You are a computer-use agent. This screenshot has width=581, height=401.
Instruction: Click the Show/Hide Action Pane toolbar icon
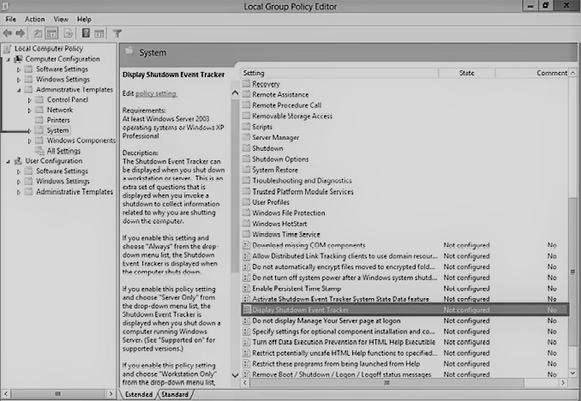(99, 33)
